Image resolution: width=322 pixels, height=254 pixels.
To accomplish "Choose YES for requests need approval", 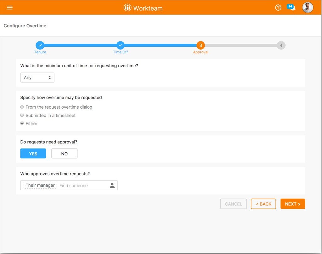I will pyautogui.click(x=33, y=154).
